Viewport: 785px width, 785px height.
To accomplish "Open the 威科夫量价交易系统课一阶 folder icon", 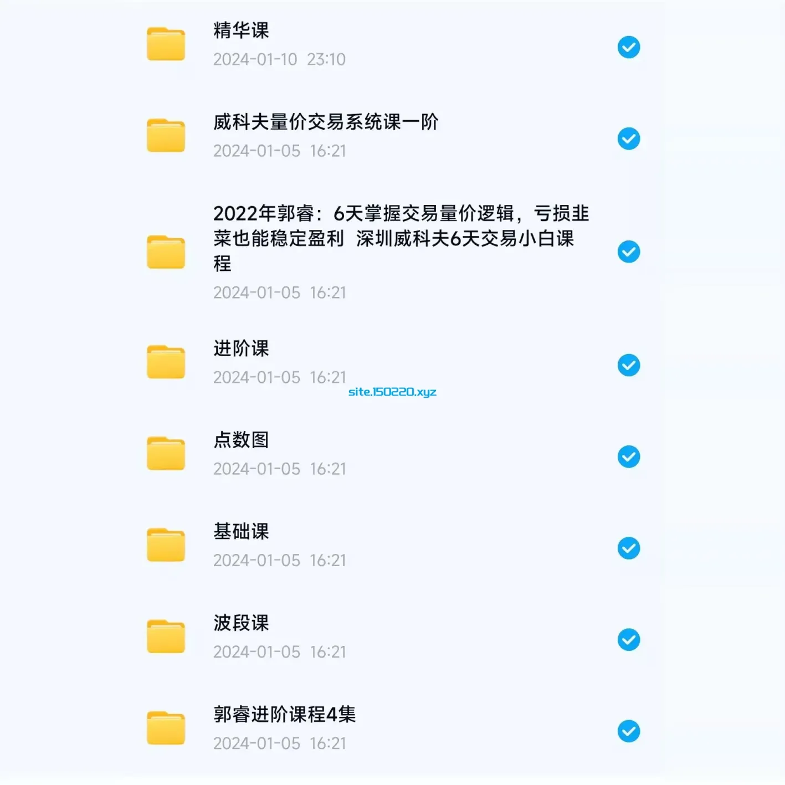I will click(166, 135).
